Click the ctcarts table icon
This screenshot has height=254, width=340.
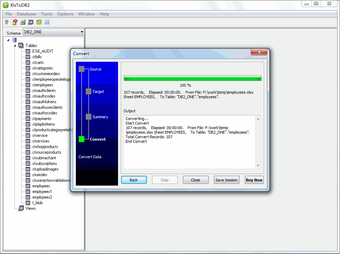coord(28,62)
